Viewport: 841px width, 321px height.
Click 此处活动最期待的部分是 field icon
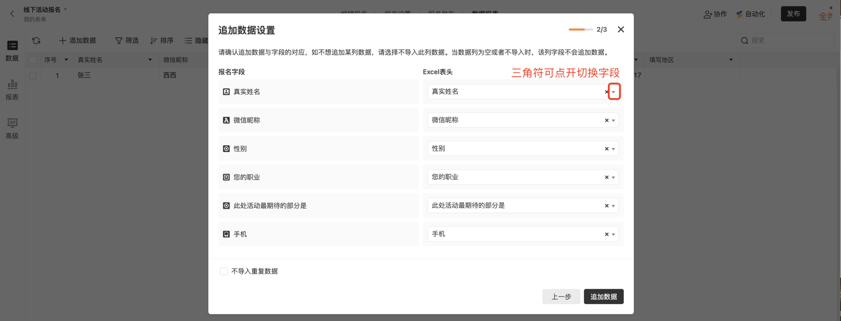(226, 206)
